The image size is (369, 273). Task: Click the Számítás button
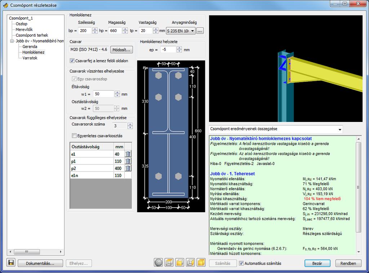[223, 263]
